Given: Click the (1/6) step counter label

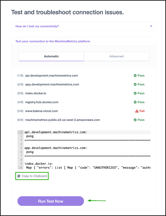Looking at the screenshot, I should [20, 75].
